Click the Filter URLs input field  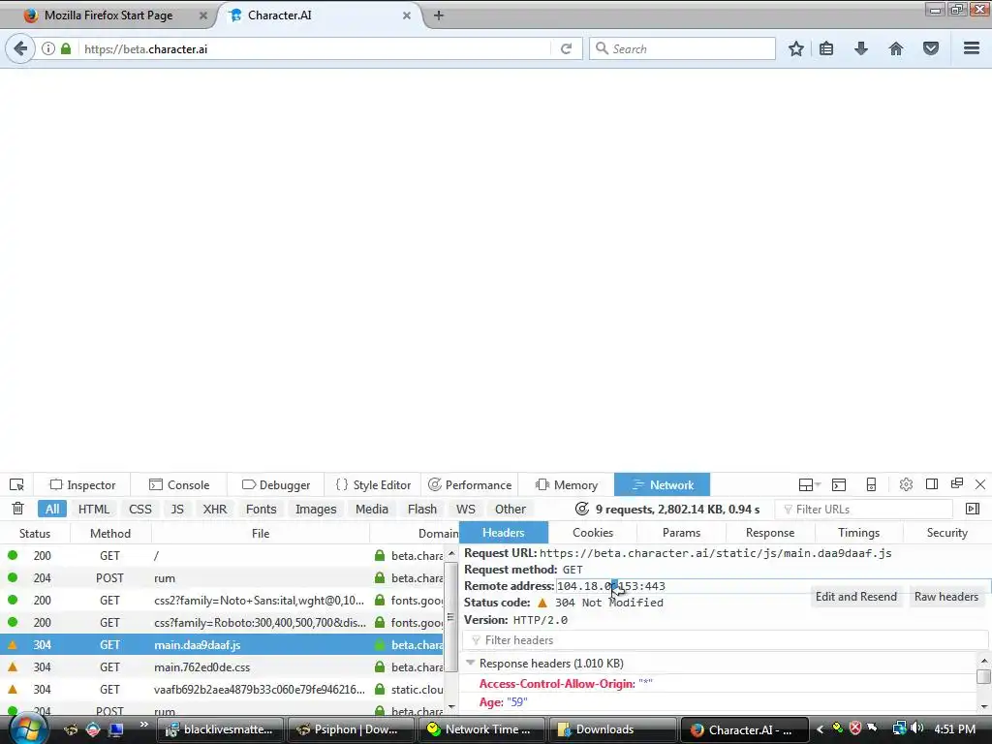pyautogui.click(x=863, y=509)
